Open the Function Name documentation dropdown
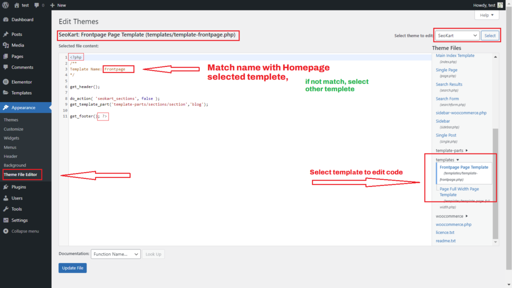This screenshot has width=512, height=288. point(115,254)
